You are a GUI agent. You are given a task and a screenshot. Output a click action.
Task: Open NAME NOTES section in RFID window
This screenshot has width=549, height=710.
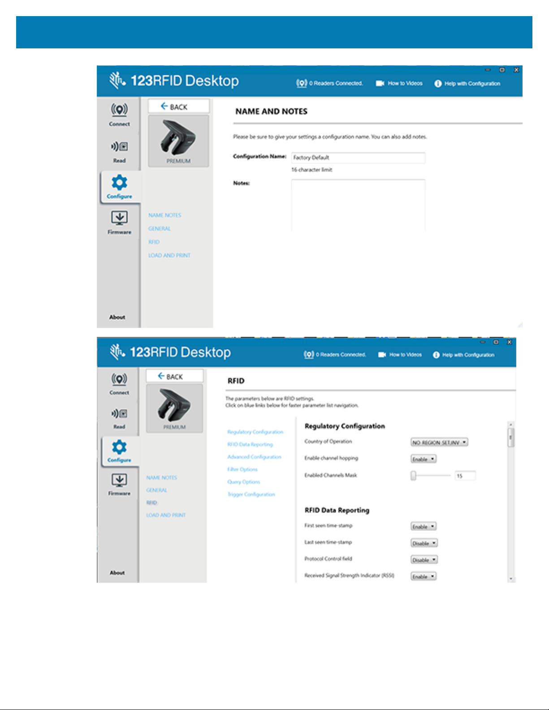click(x=162, y=478)
